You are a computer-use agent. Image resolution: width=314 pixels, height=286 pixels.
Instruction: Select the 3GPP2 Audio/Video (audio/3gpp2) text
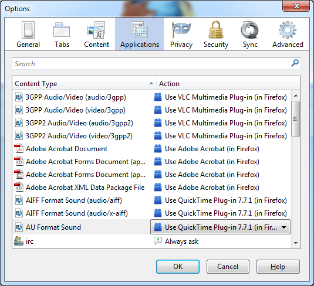pyautogui.click(x=79, y=123)
